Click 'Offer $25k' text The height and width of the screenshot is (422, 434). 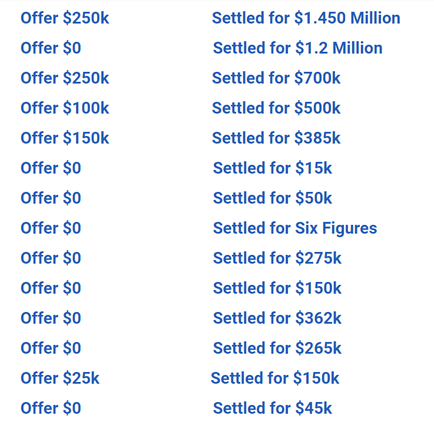[x=60, y=378]
